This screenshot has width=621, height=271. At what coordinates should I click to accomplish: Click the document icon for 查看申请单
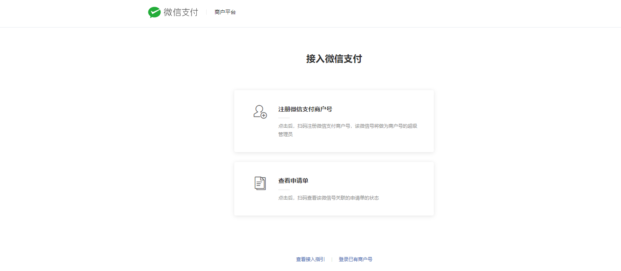click(x=260, y=183)
